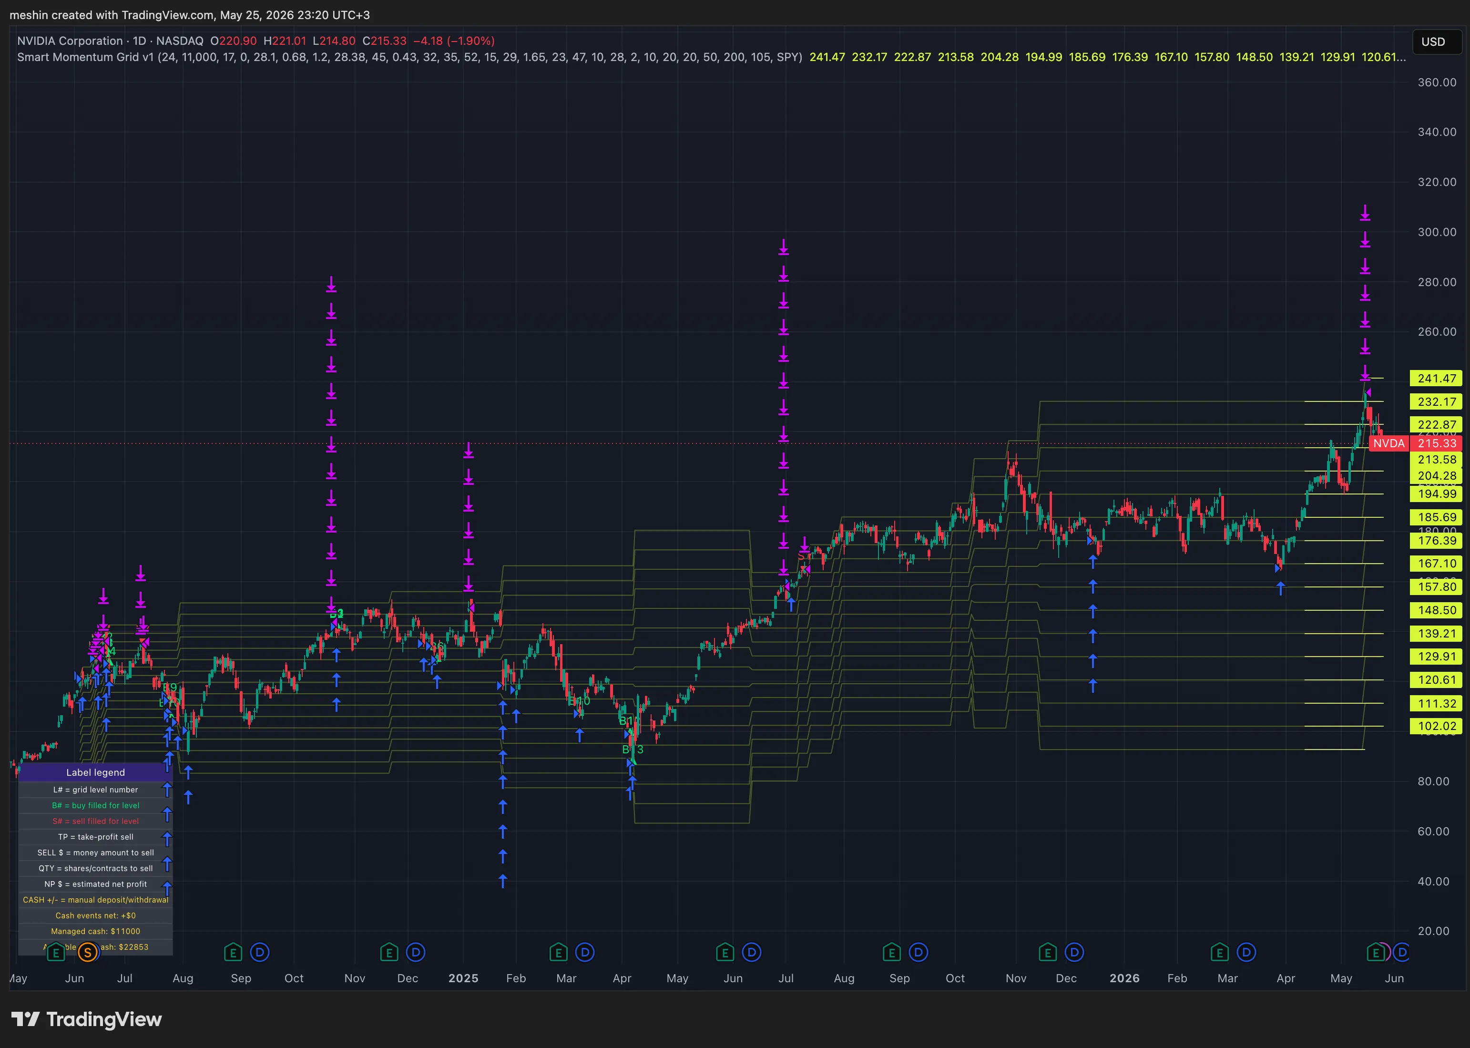Viewport: 1470px width, 1048px height.
Task: Open the dividend D marker after Sep 2024
Action: [x=260, y=952]
